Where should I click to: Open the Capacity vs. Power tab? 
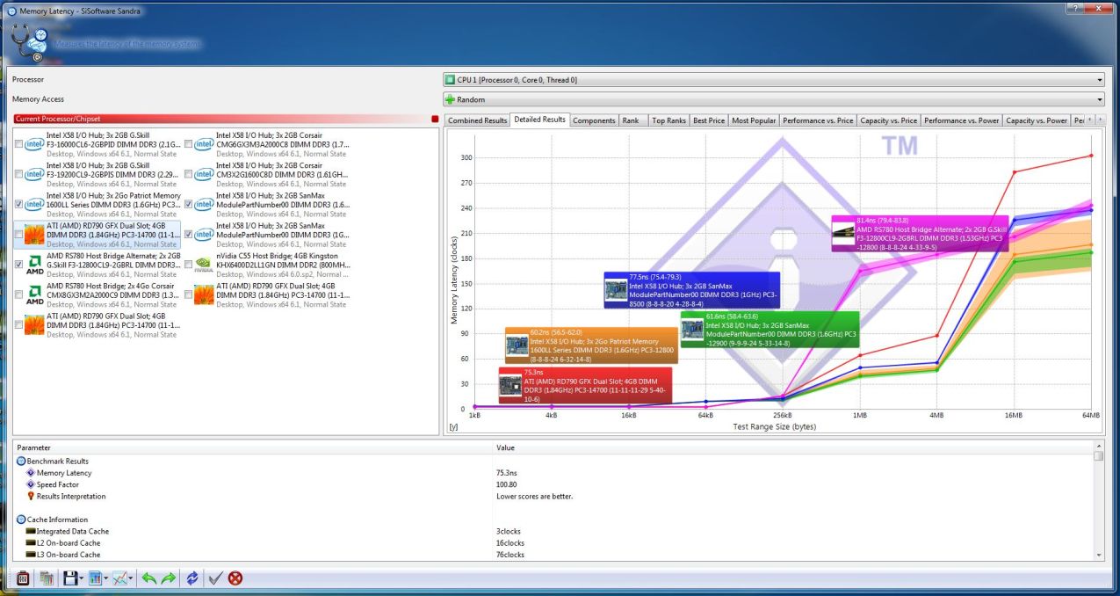1037,120
